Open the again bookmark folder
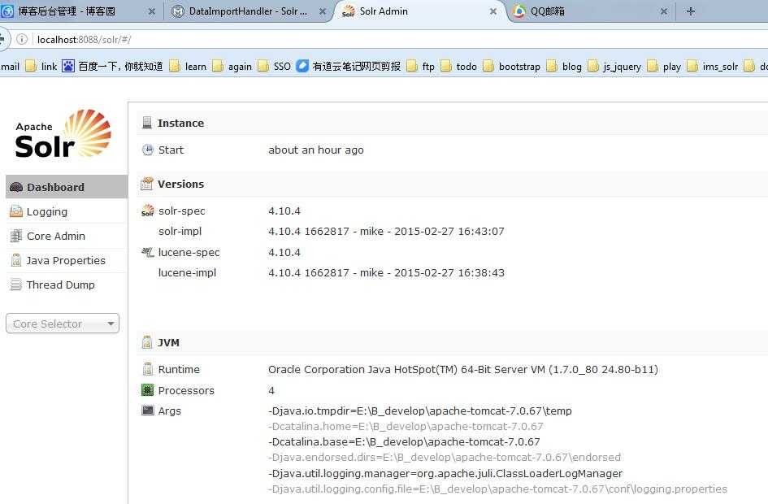Image resolution: width=768 pixels, height=504 pixels. 232,66
